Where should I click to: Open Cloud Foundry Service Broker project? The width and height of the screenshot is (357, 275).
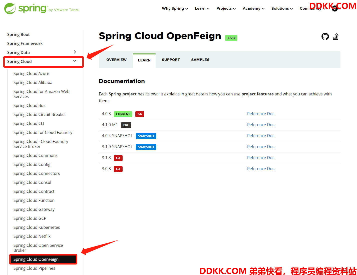41,144
